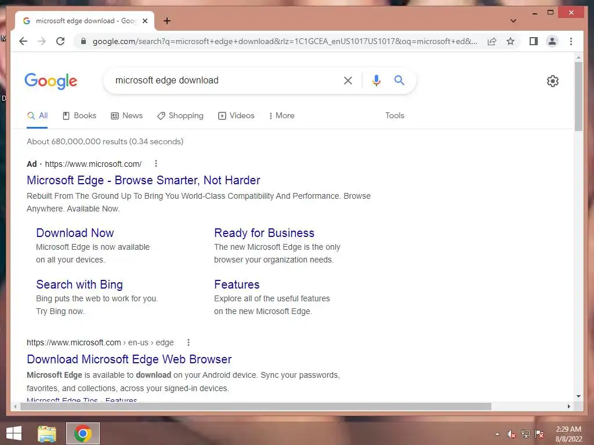Image resolution: width=594 pixels, height=445 pixels.
Task: Open File Explorer from the taskbar
Action: pyautogui.click(x=47, y=433)
